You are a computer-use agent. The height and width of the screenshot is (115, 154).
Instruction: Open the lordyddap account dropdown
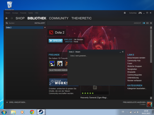click(x=133, y=13)
